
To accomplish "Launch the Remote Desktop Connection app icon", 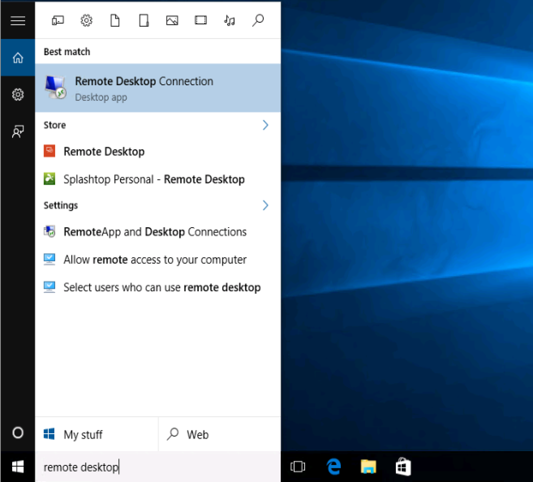I will pos(55,86).
